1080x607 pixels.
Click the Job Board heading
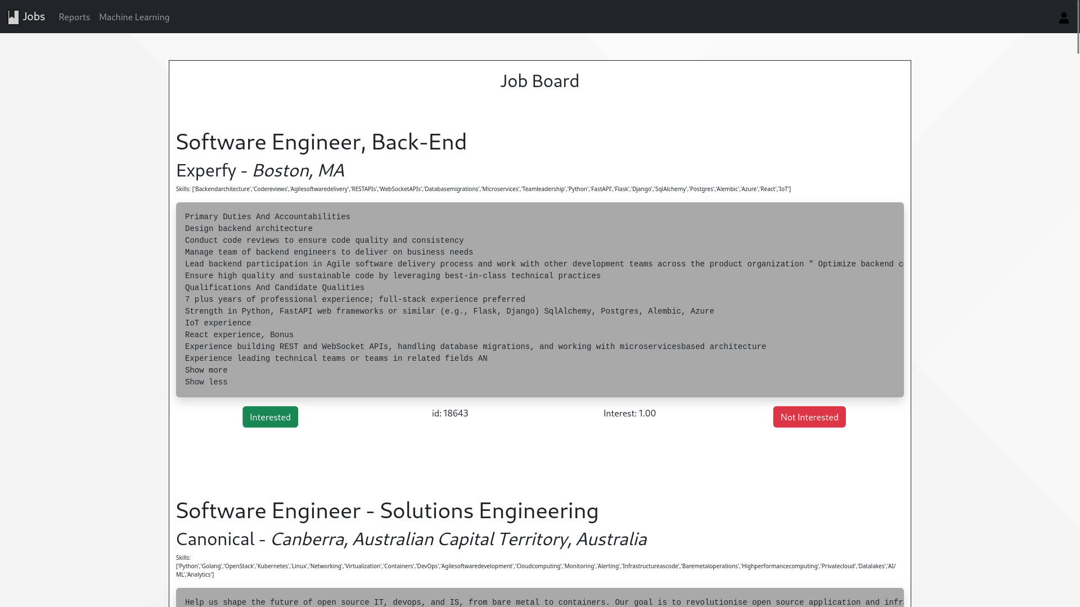pyautogui.click(x=539, y=81)
